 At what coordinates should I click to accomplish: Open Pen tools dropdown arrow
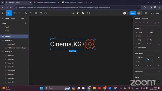click(x=28, y=13)
